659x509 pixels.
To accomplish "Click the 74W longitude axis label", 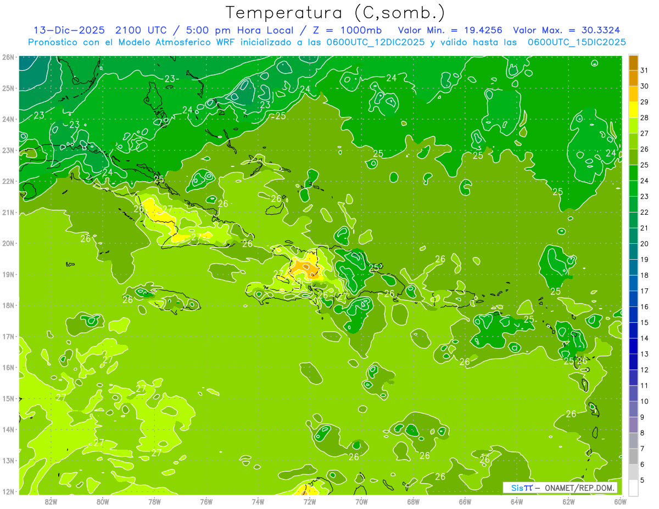I will click(x=258, y=502).
